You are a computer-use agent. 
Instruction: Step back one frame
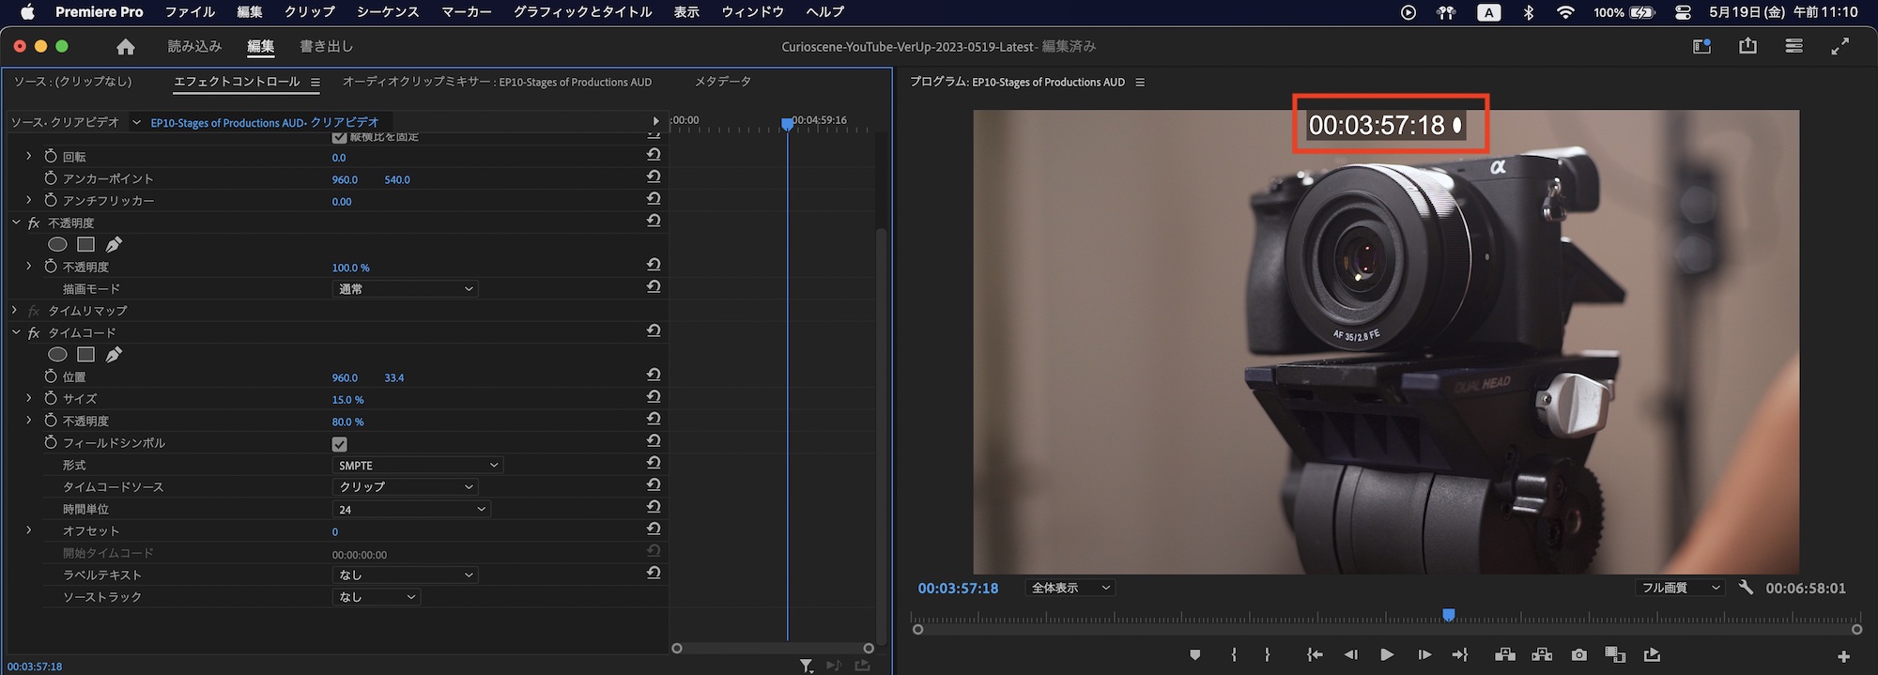1350,655
